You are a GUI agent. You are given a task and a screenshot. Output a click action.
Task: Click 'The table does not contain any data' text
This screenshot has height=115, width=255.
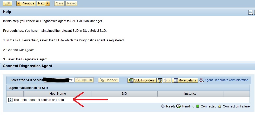[38, 100]
